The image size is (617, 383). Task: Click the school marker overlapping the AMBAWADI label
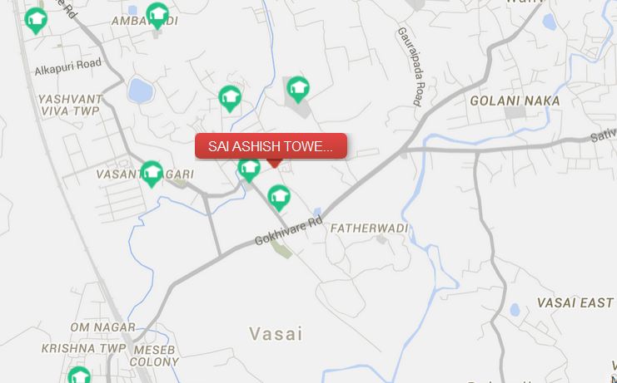coord(157,15)
